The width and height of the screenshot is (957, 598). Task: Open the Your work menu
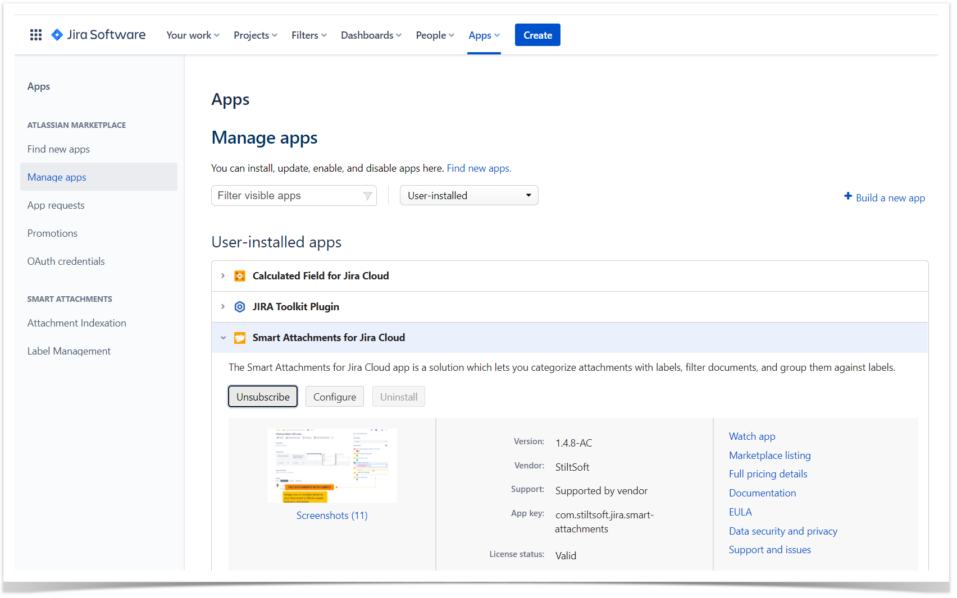[x=193, y=35]
